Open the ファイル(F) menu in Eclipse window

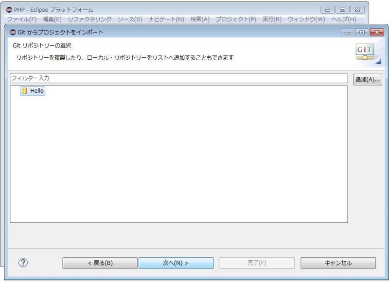pos(22,19)
